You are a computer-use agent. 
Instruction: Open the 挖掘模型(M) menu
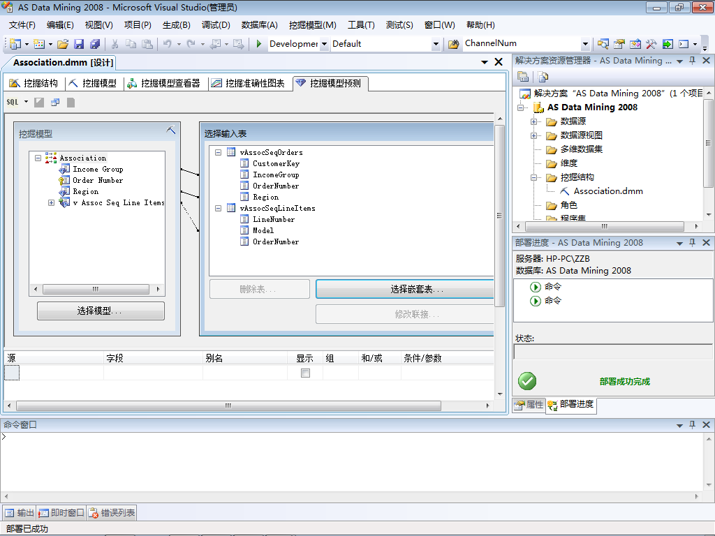click(312, 25)
